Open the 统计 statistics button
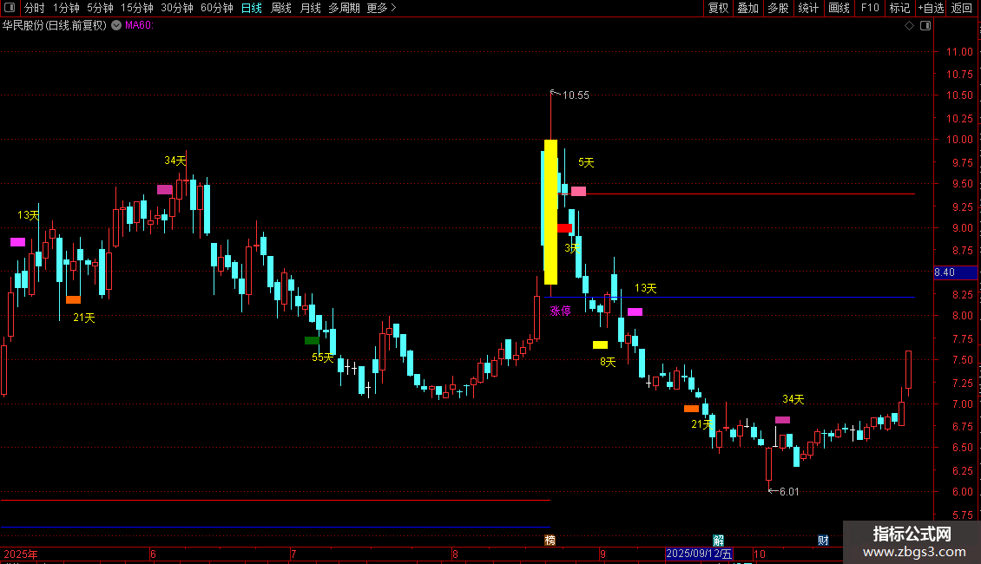The height and width of the screenshot is (564, 981). pos(807,8)
